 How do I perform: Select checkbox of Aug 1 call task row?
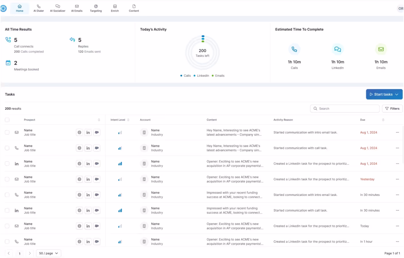coord(7,148)
